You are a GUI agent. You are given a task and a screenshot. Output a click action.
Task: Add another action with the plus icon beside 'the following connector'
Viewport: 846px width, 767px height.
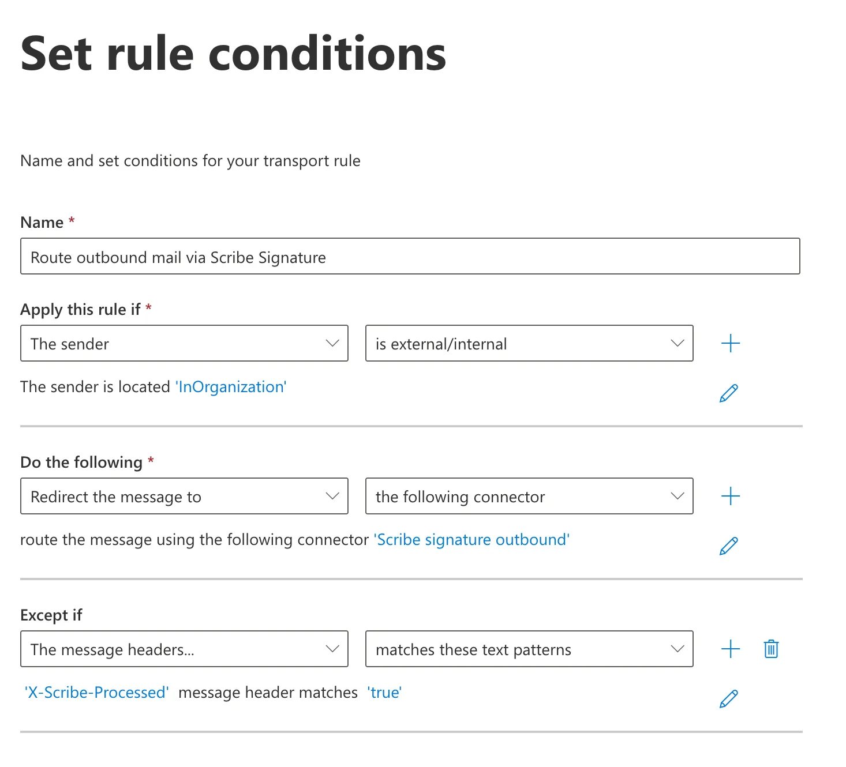point(731,497)
